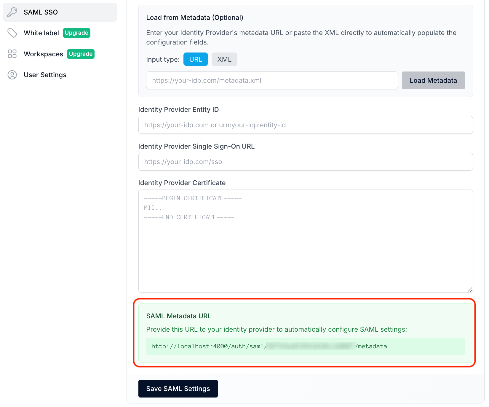Screen dimensions: 489x407
Task: Click the Upgrade badge next to Workspaces
Action: (81, 54)
